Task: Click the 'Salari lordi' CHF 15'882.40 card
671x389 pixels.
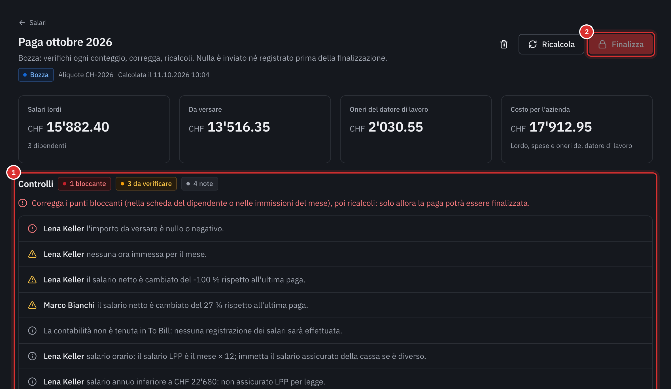Action: pyautogui.click(x=94, y=129)
